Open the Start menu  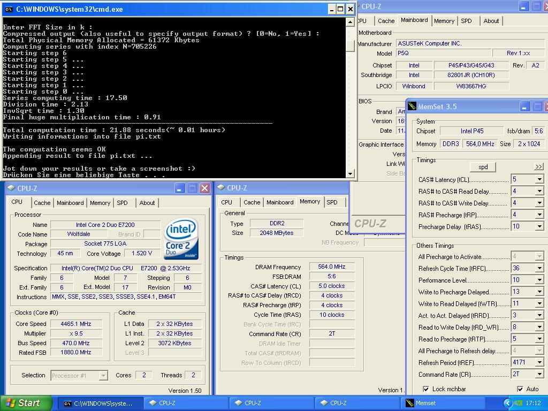pos(26,404)
